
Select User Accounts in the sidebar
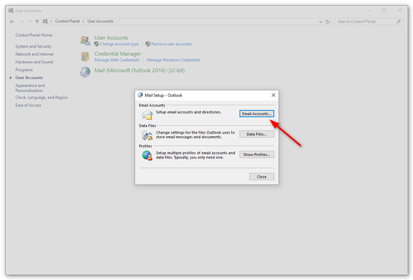pyautogui.click(x=29, y=78)
